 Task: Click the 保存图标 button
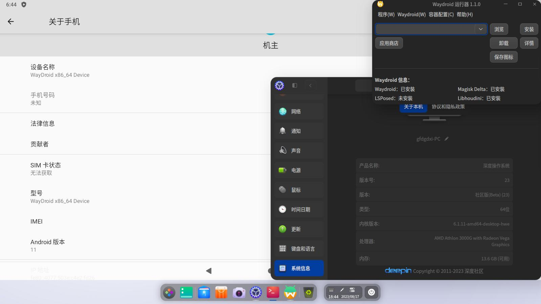[x=503, y=57]
